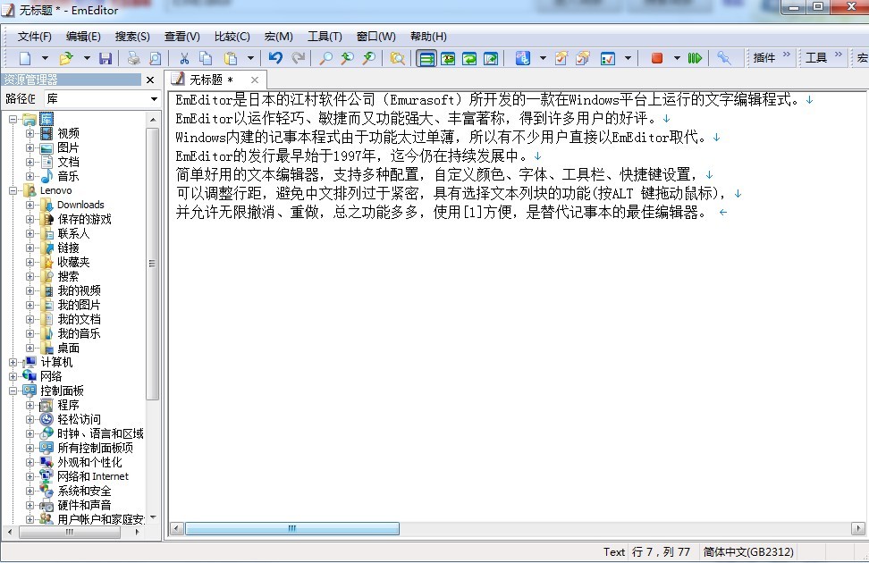Open the 比较(C) menu
The width and height of the screenshot is (869, 563).
point(232,37)
